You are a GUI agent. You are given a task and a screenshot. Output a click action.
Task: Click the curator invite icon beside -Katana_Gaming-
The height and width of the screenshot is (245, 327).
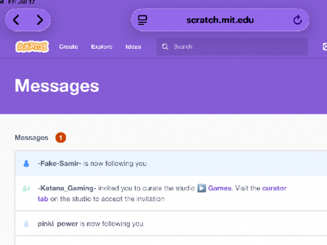click(26, 188)
